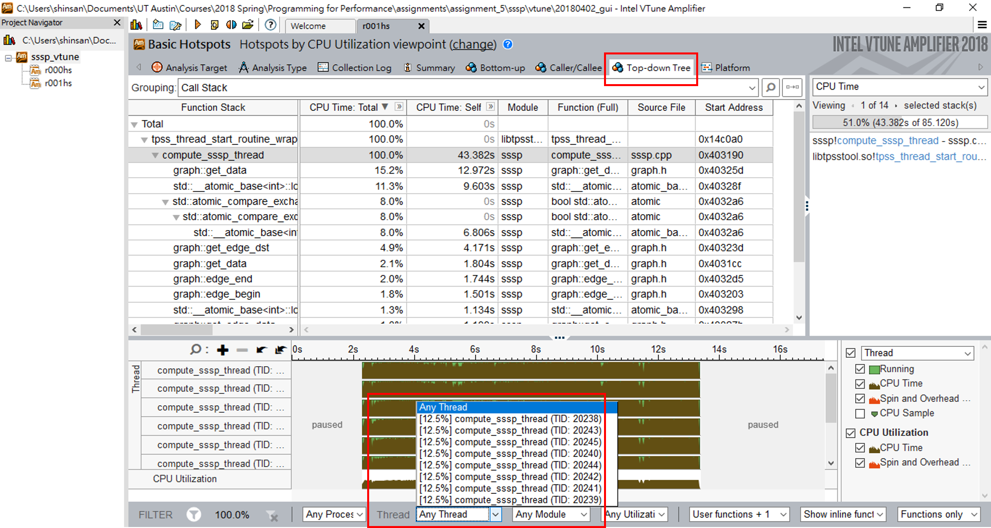Toggle the Thread legend checkbox
This screenshot has width=991, height=528.
pyautogui.click(x=851, y=353)
